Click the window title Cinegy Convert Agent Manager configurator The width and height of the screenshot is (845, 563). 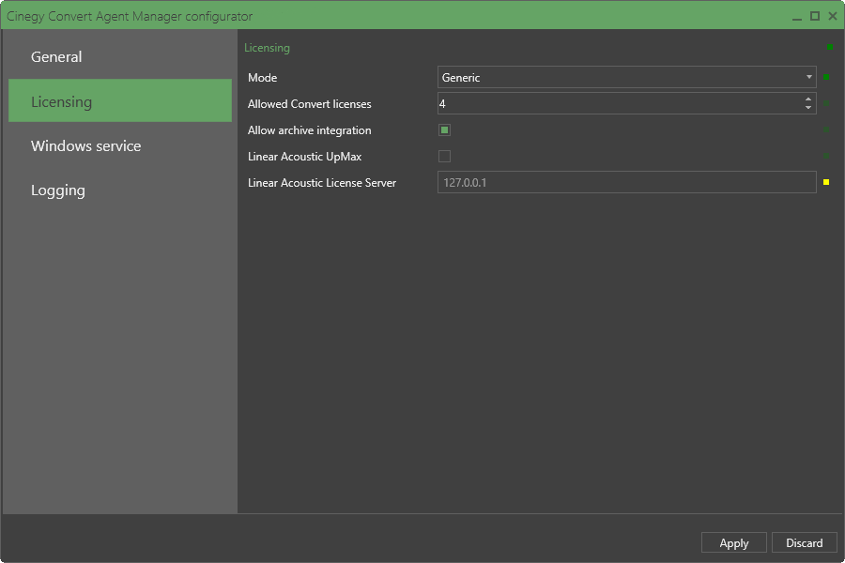tap(130, 17)
